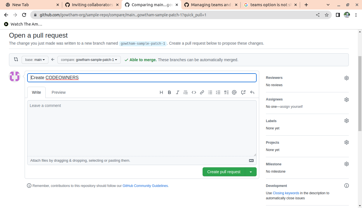This screenshot has height=208, width=362.
Task: Open the GitHub Community Guidelines link
Action: click(x=145, y=186)
